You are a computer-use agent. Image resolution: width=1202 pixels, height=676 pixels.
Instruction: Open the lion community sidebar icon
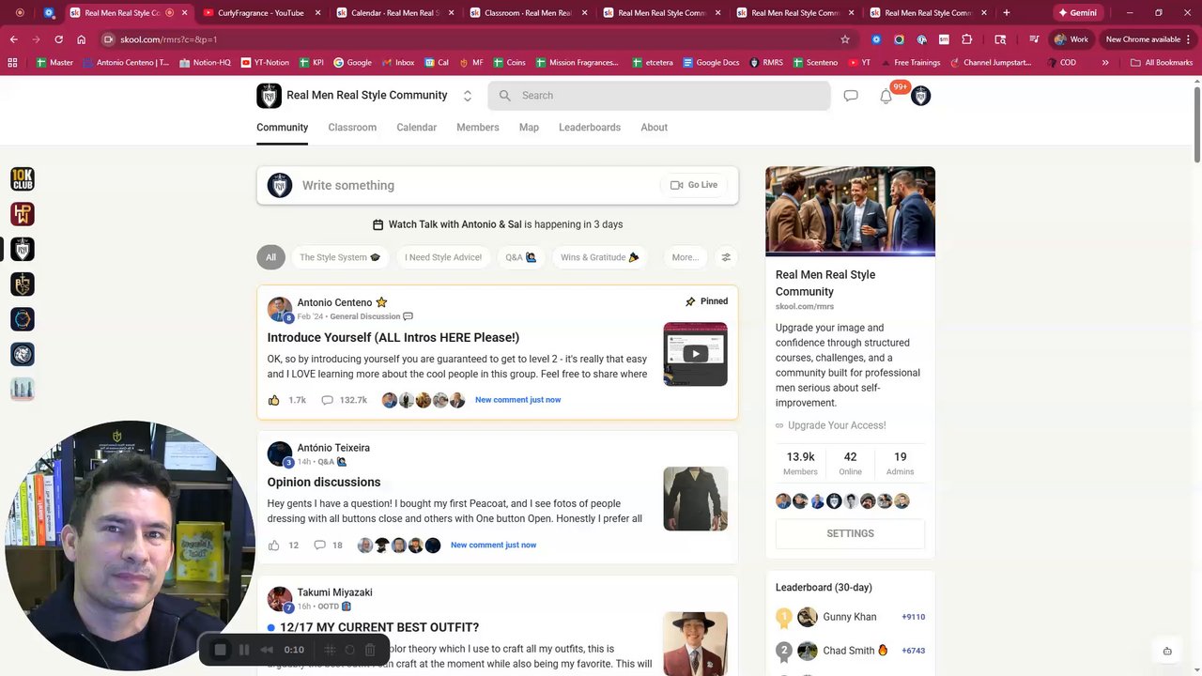[x=23, y=354]
